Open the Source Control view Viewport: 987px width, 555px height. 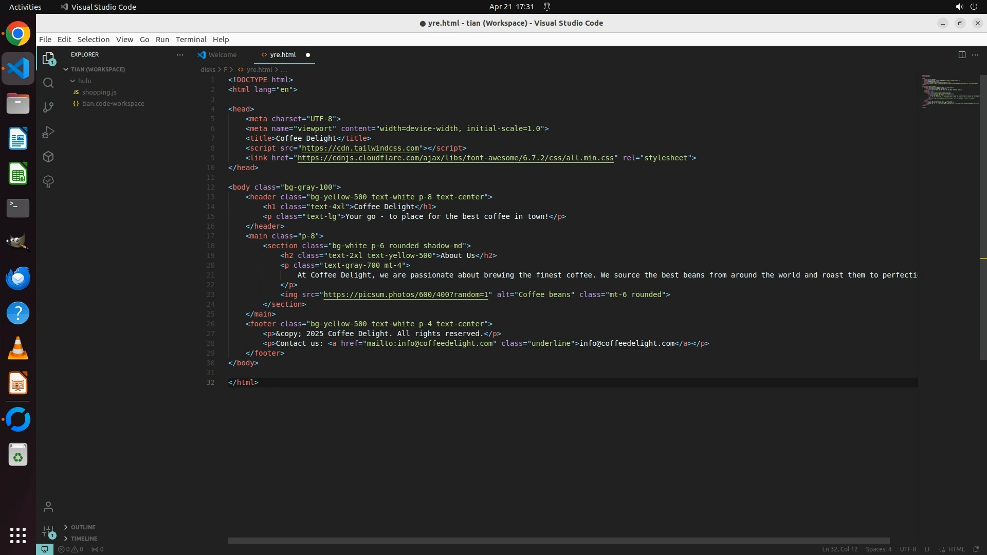[x=48, y=107]
